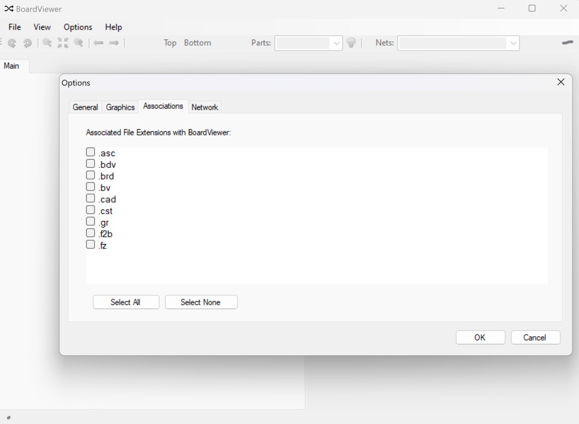Click the left arrow toolbar icon
Viewport: 579px width, 424px height.
click(x=98, y=43)
